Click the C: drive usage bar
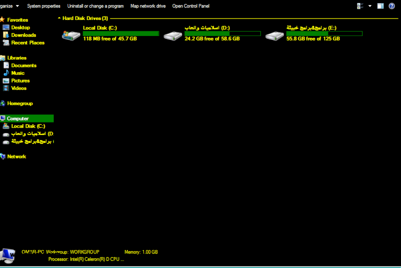The width and height of the screenshot is (401, 268). click(121, 33)
